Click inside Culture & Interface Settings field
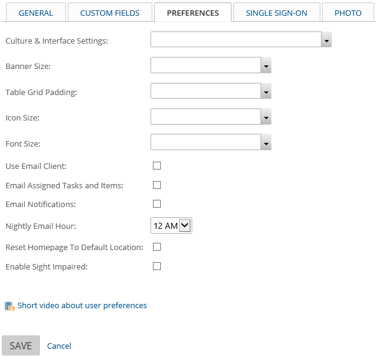The height and width of the screenshot is (356, 376). [x=236, y=39]
